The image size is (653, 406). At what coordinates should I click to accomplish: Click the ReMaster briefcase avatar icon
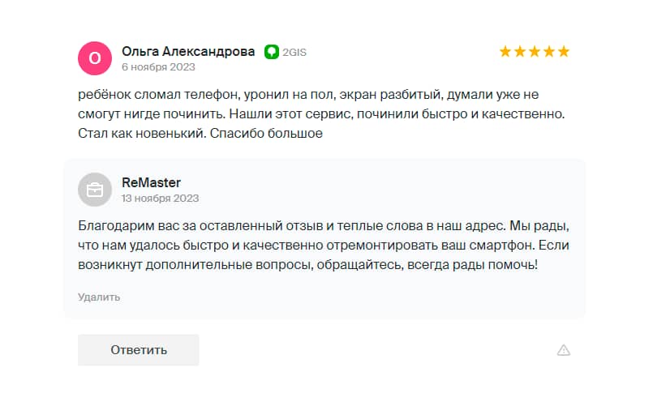click(x=94, y=190)
